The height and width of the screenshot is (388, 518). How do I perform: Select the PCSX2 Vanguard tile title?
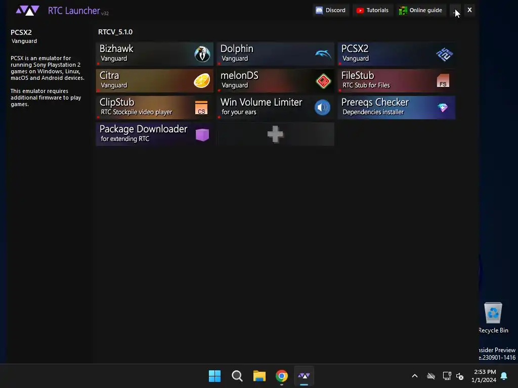pos(355,48)
